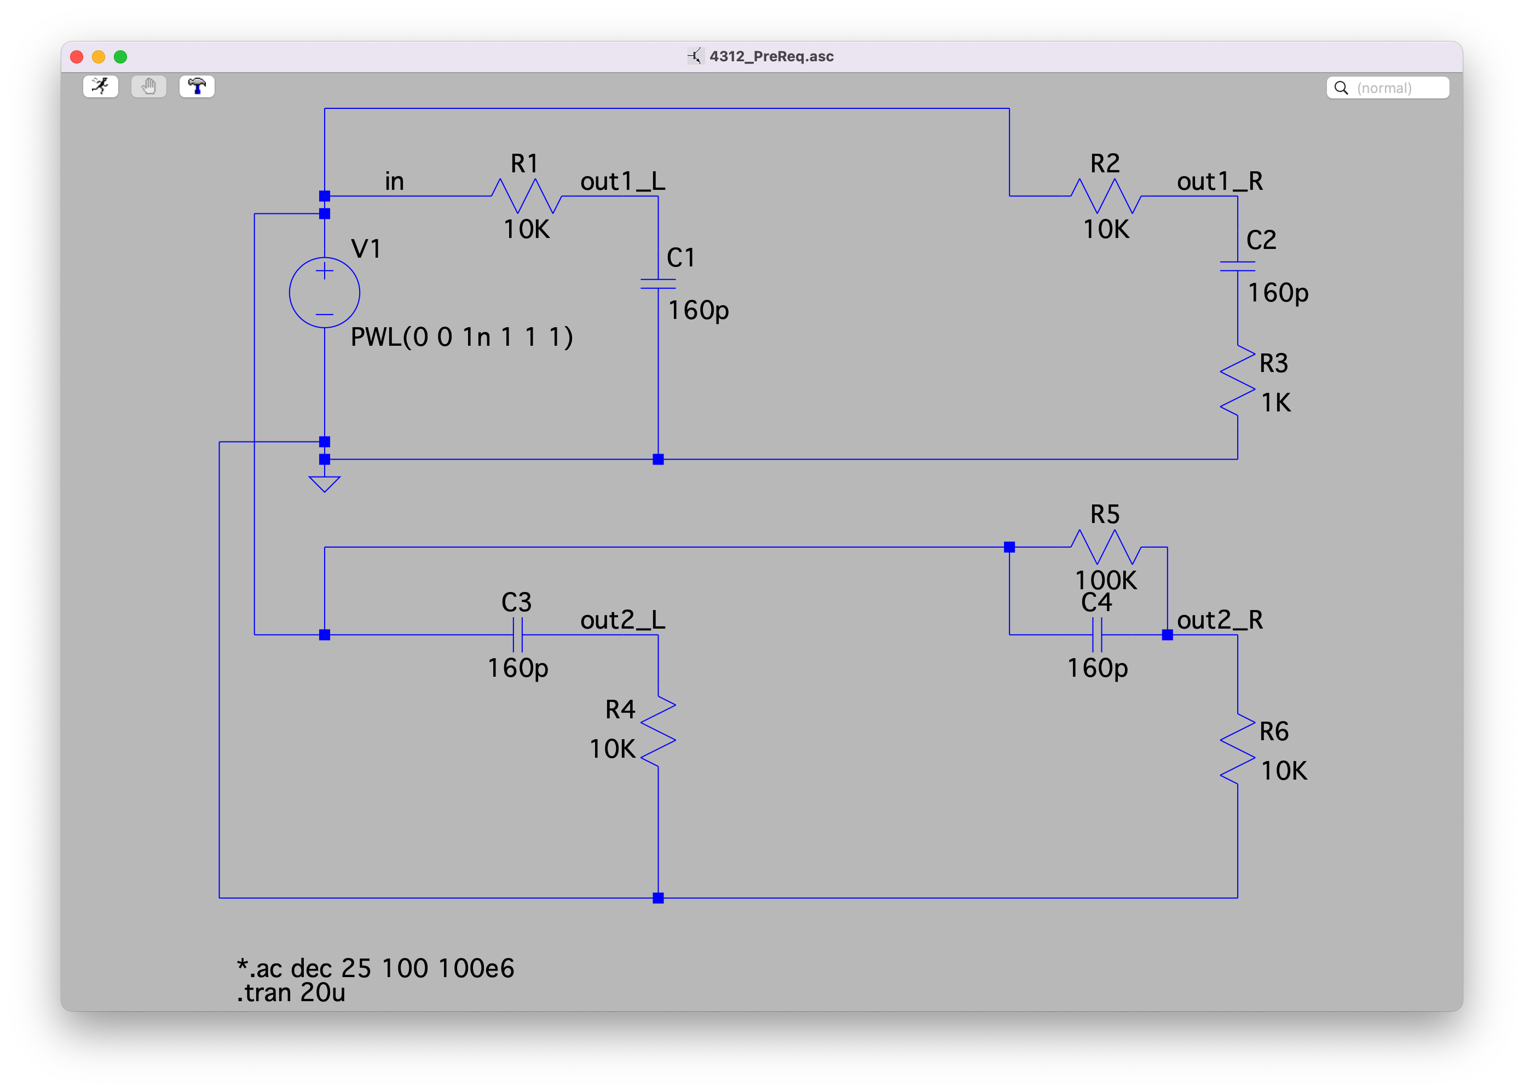1524x1092 pixels.
Task: Click the 10K value under R2
Action: pos(1106,230)
